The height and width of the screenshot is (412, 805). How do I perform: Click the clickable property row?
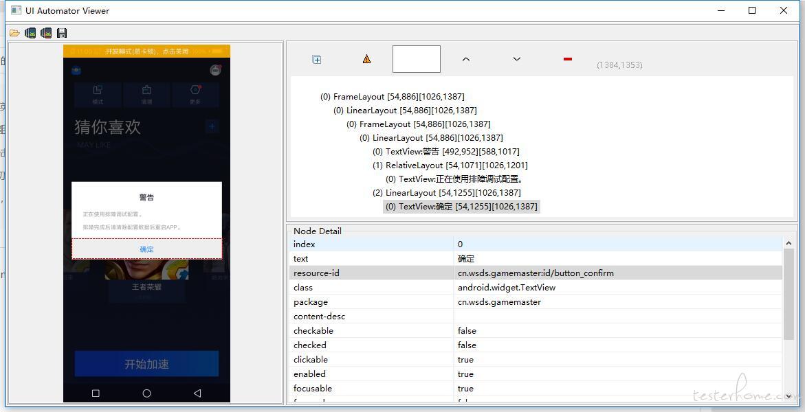536,359
